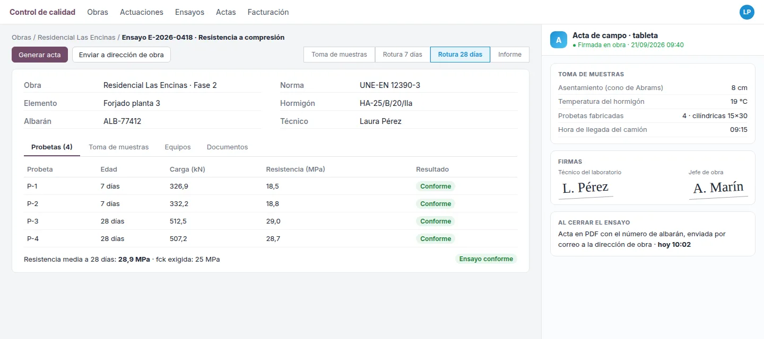Click the Conforme badge for P-4
Viewport: 764px width, 339px height.
pos(436,239)
